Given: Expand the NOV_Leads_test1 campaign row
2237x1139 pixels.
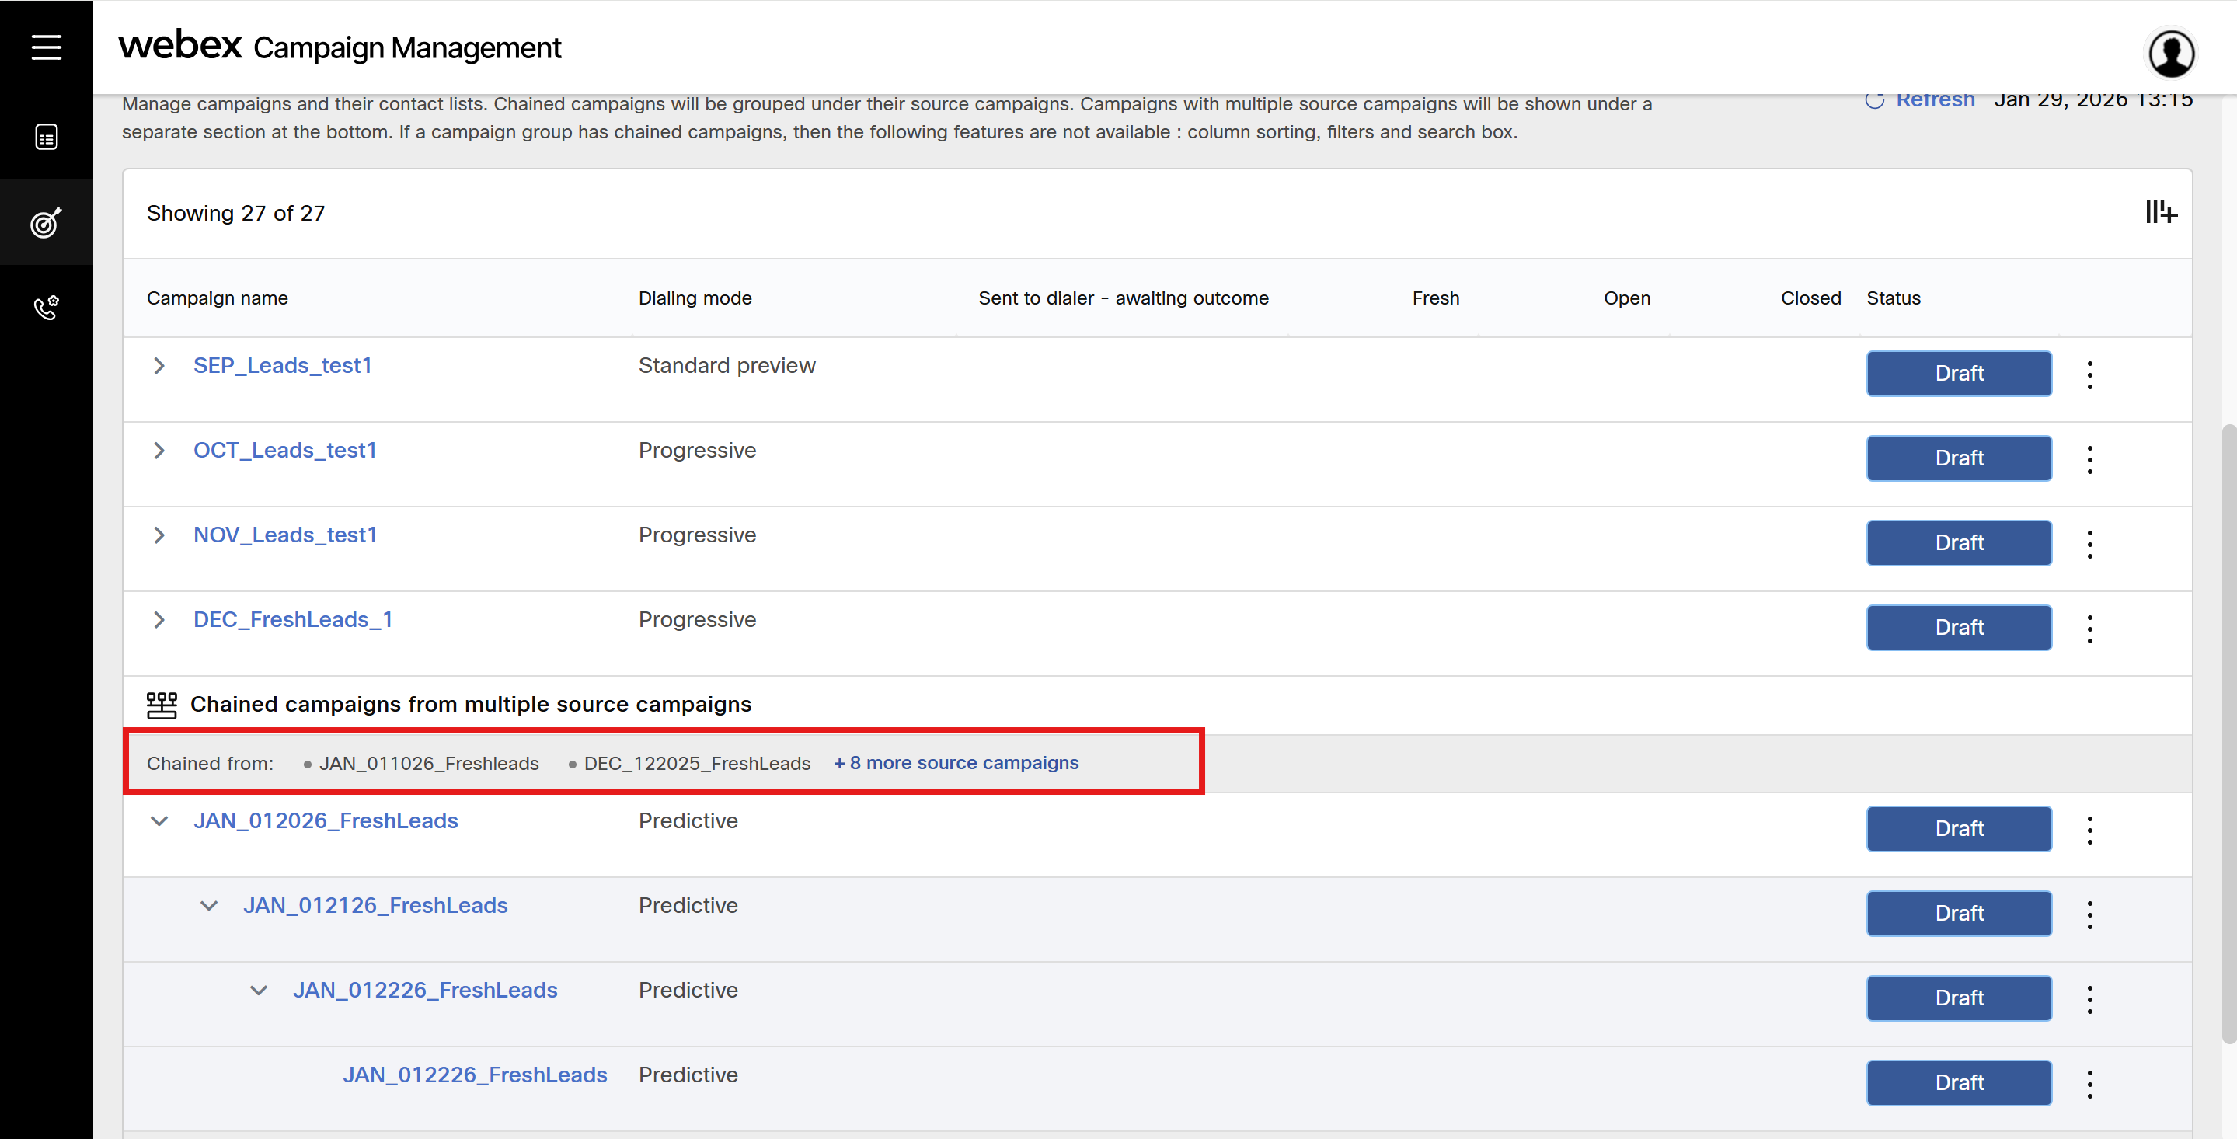Looking at the screenshot, I should coord(159,535).
